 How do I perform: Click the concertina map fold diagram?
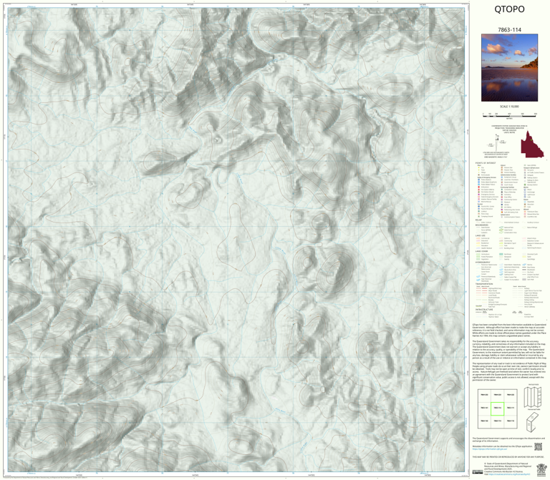point(533,397)
